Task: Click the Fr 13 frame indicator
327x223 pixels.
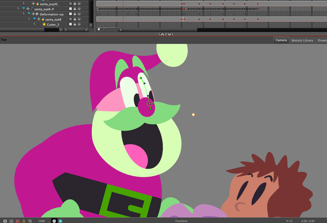Action: click(x=289, y=221)
